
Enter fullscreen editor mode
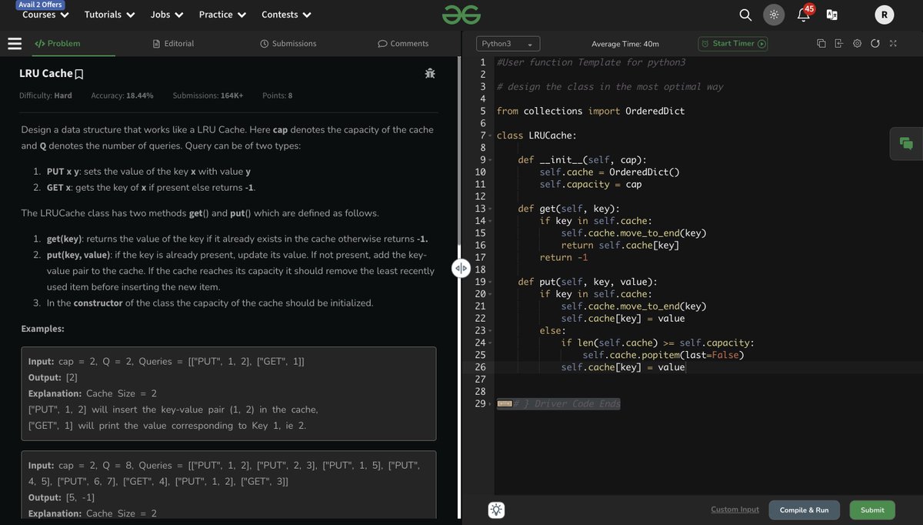pos(893,43)
